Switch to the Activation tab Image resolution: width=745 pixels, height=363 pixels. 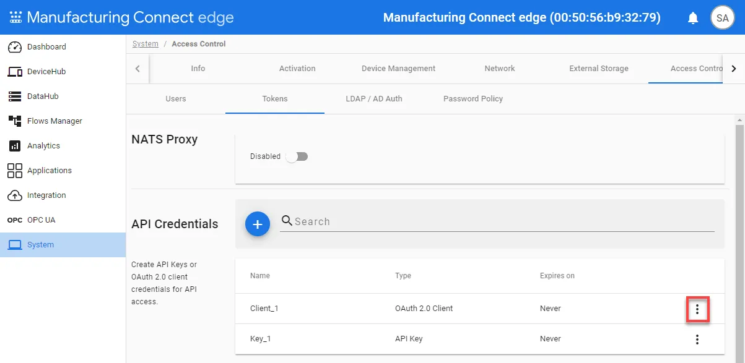click(x=297, y=69)
